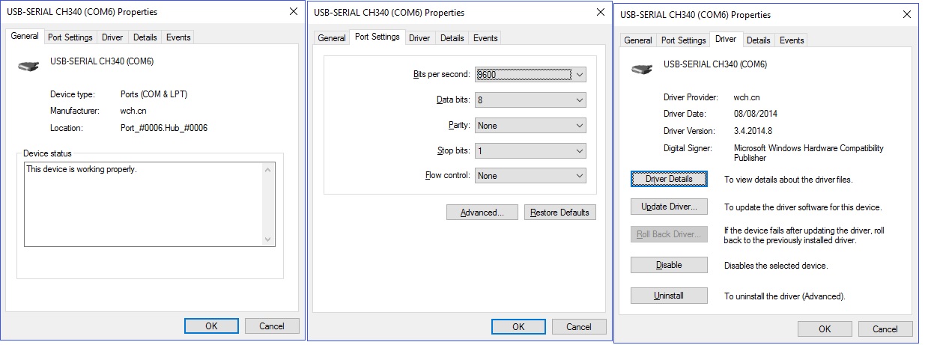This screenshot has height=345, width=925.
Task: Expand the Data bits dropdown
Action: tap(530, 100)
